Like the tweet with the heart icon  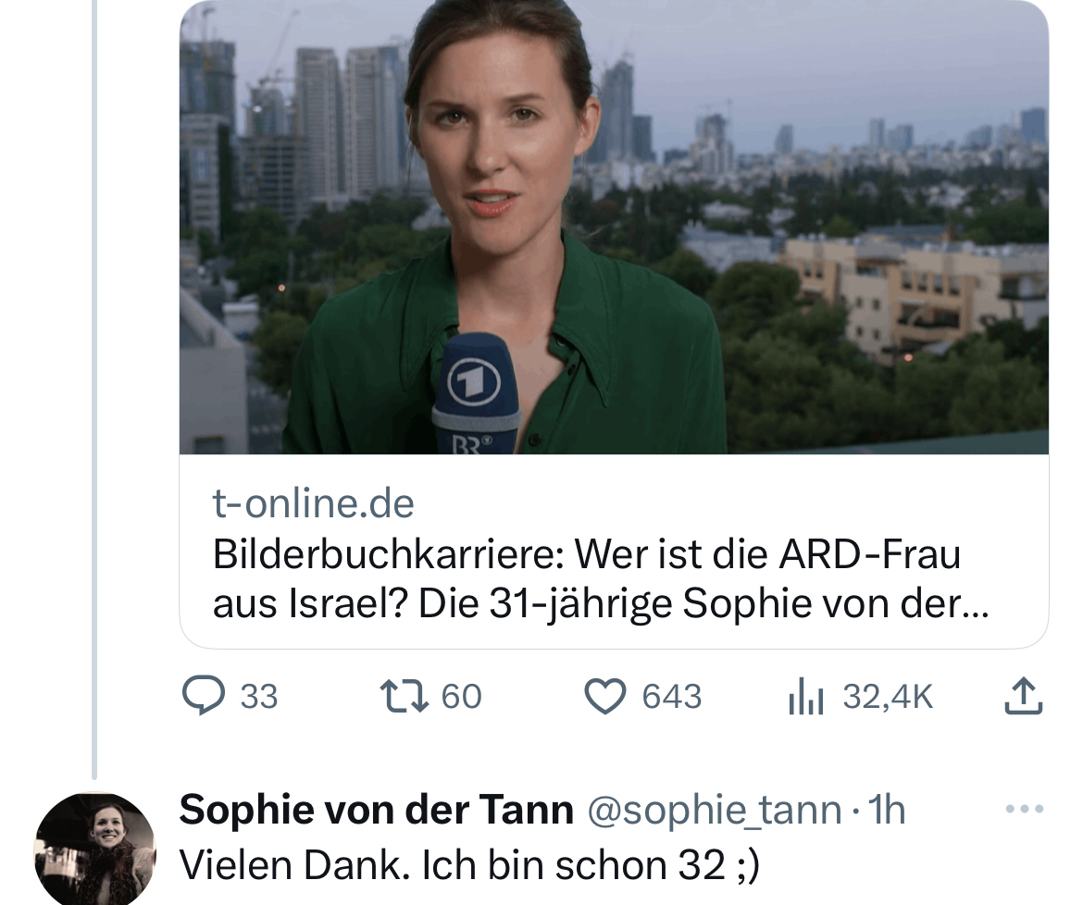(606, 697)
